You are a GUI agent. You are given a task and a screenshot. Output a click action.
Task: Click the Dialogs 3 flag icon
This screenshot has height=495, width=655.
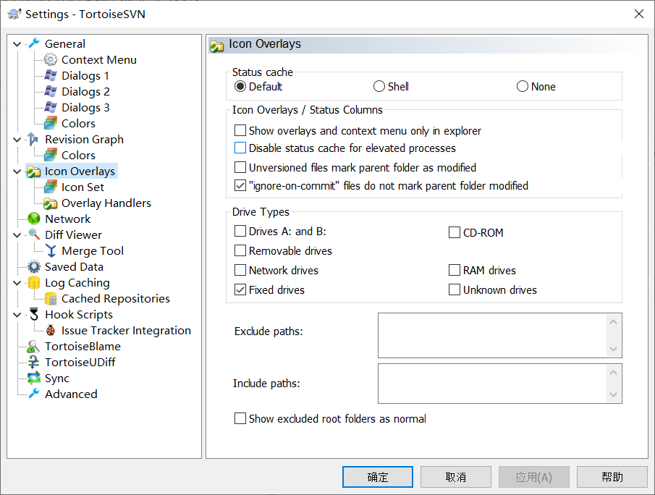pyautogui.click(x=51, y=107)
